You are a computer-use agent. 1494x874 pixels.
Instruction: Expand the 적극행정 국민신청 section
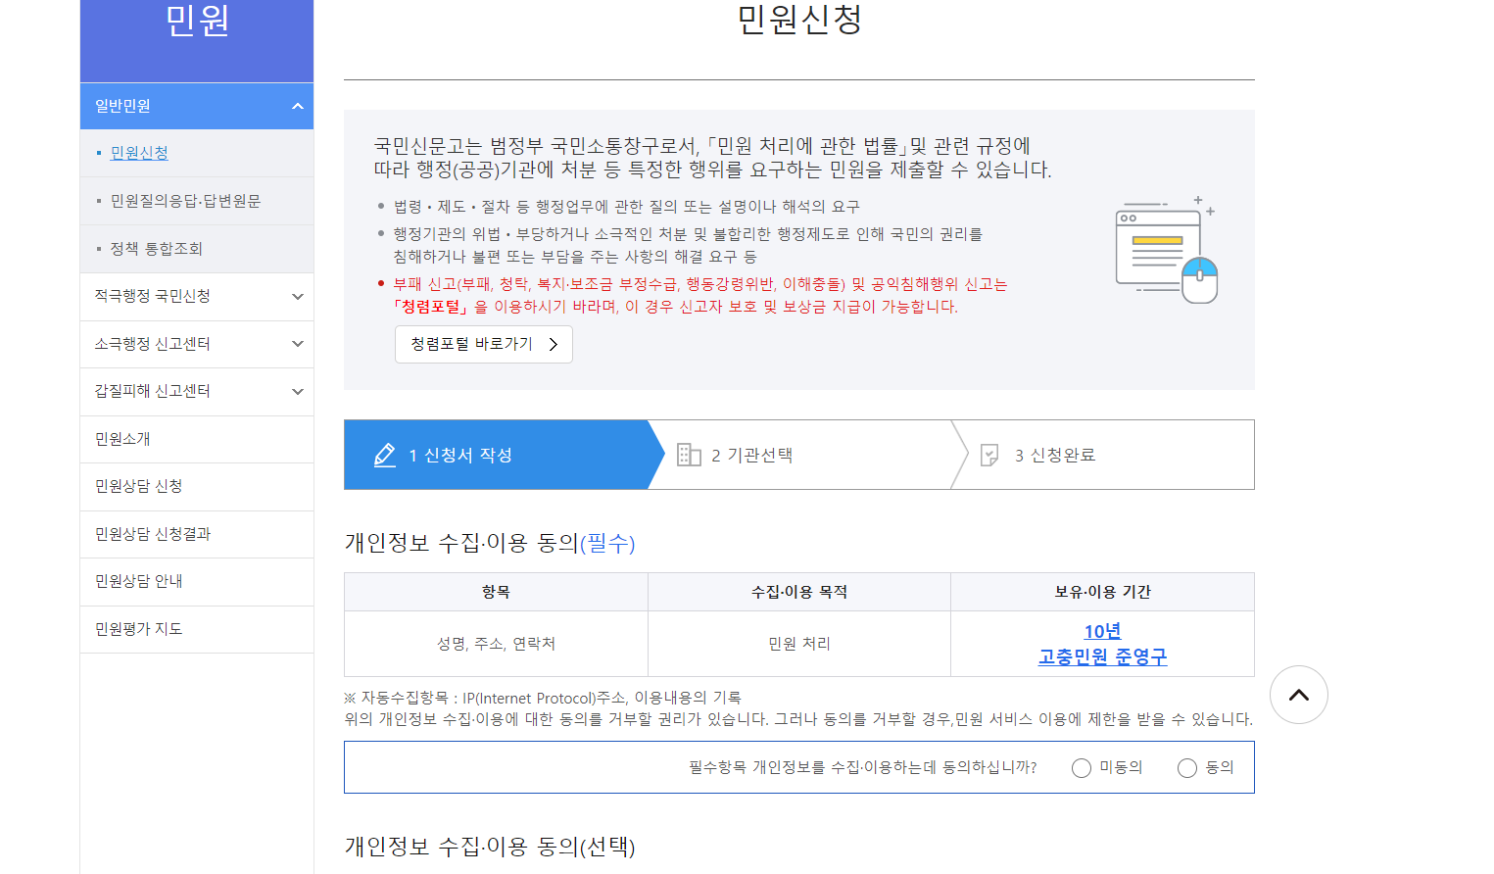click(196, 296)
